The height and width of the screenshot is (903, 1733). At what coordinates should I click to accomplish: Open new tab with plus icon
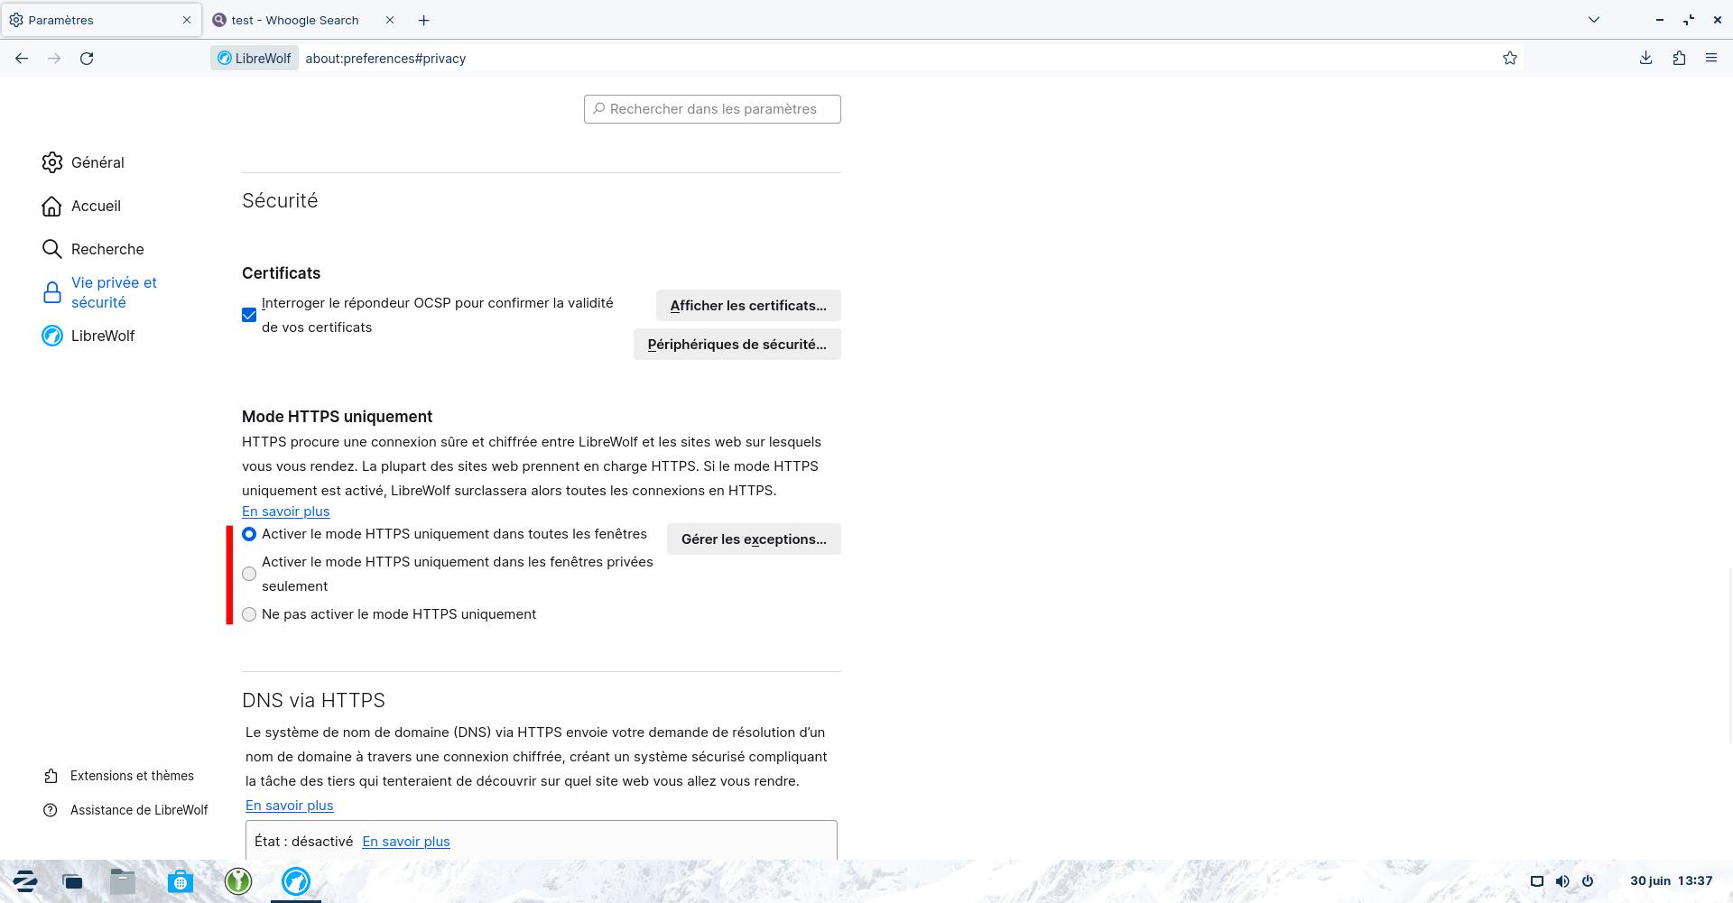click(424, 20)
